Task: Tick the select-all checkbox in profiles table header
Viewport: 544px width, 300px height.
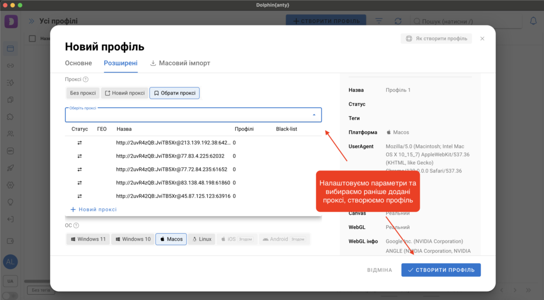Action: coord(32,39)
